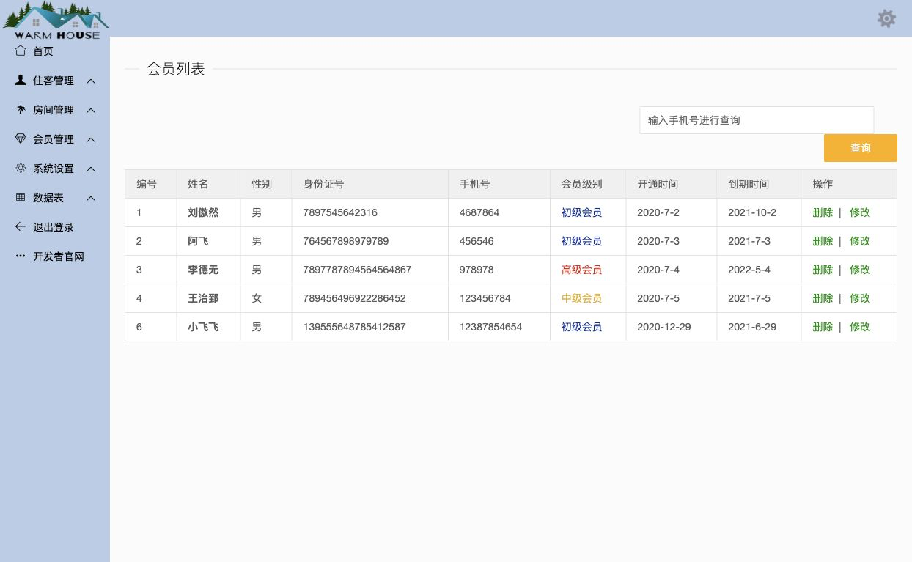This screenshot has height=562, width=912.
Task: Edit member 李德无 via 修改
Action: click(x=860, y=270)
